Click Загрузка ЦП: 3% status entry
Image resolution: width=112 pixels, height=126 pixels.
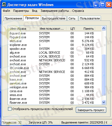point(41,122)
